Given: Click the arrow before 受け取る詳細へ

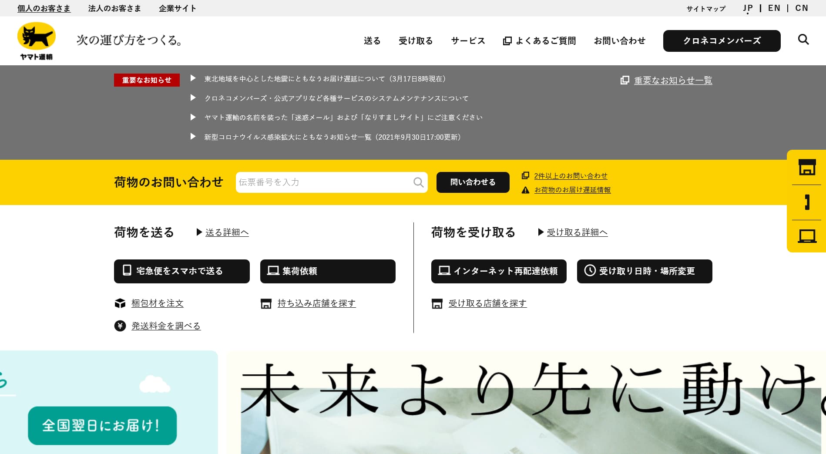Looking at the screenshot, I should 541,232.
